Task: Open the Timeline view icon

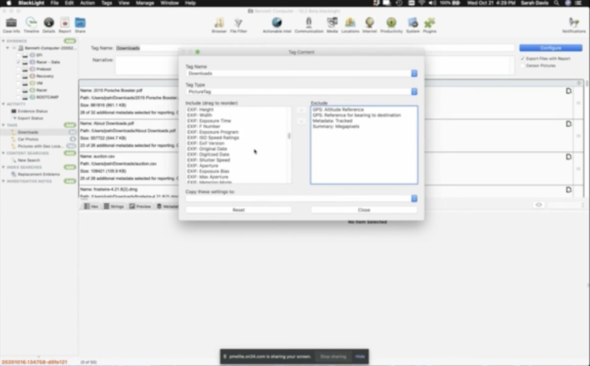Action: point(31,23)
